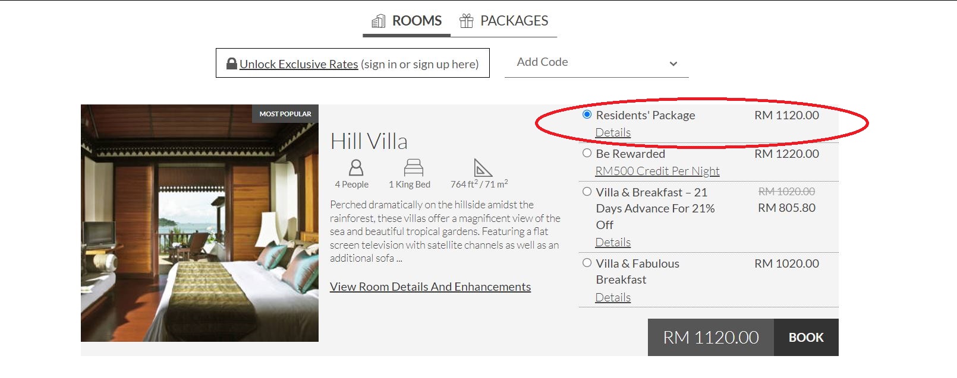957x378 pixels.
Task: Open the Add Code field
Action: pyautogui.click(x=597, y=63)
